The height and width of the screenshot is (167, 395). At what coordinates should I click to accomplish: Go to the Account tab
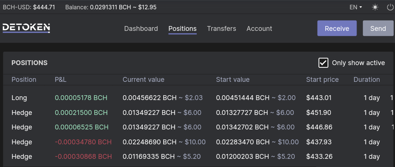[x=259, y=29]
